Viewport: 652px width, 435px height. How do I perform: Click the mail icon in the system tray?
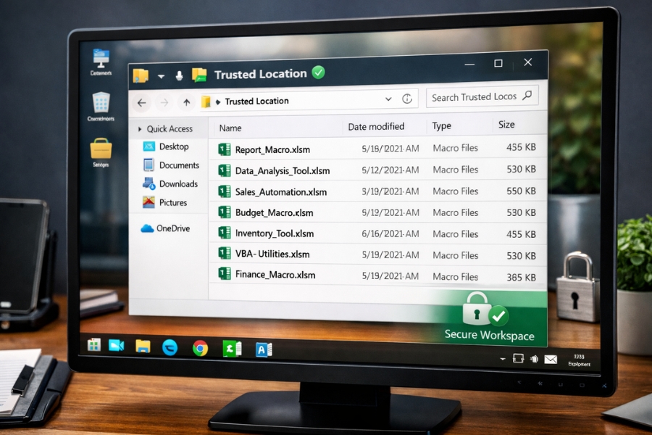tap(551, 358)
